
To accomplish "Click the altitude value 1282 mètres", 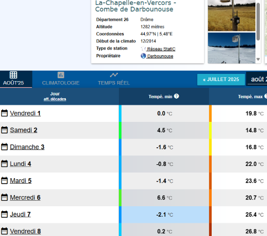I will (153, 27).
